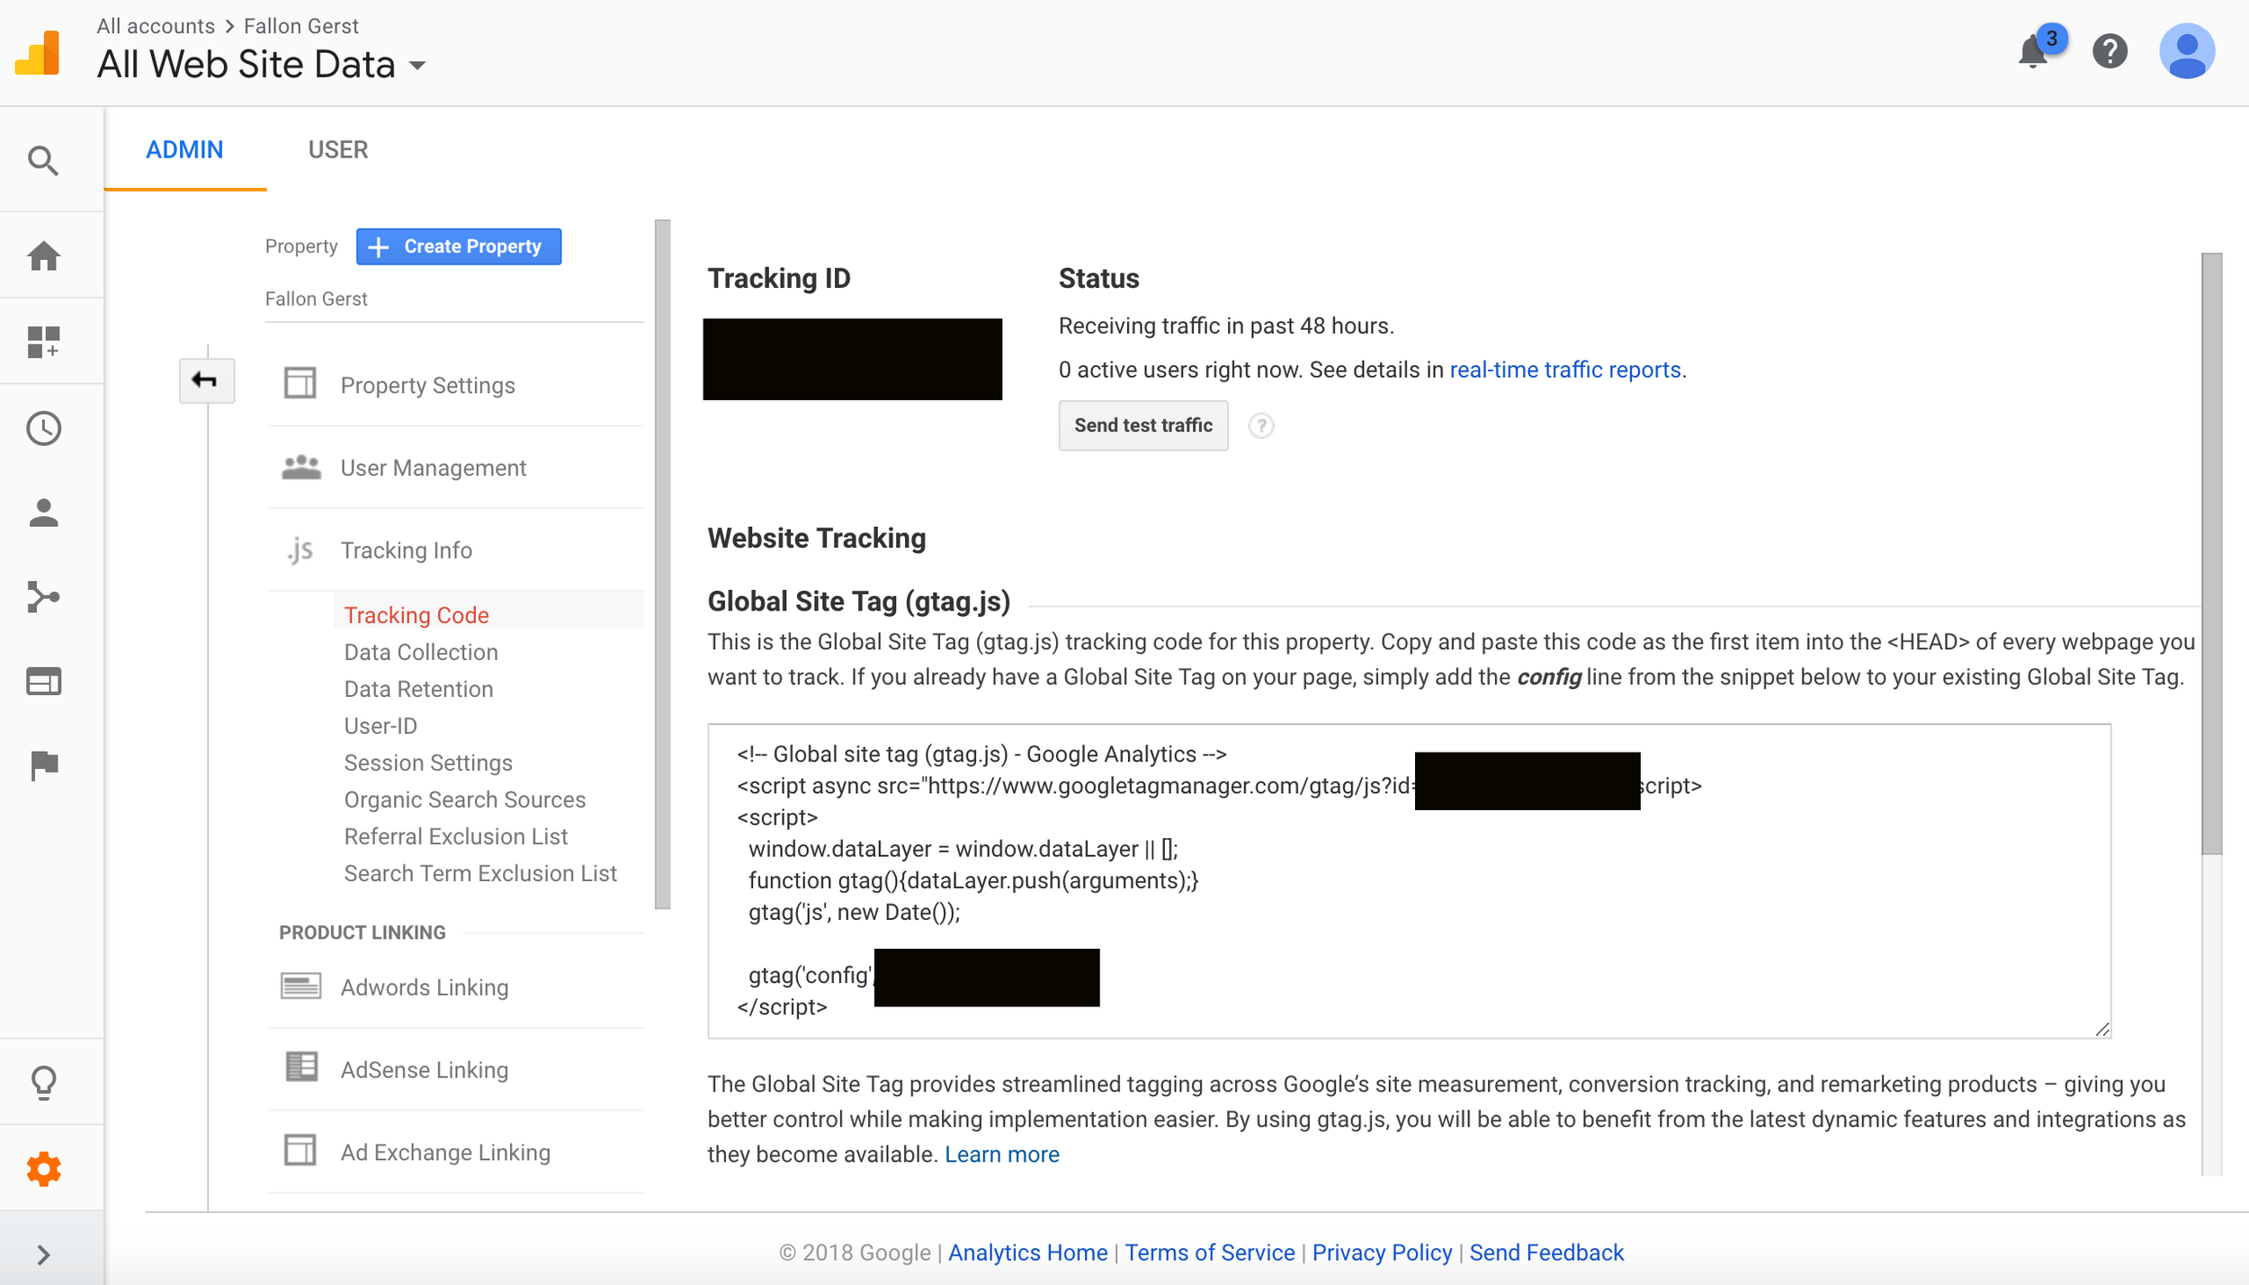The width and height of the screenshot is (2249, 1285).
Task: Click Fallon Gerst breadcrumb
Action: 300,26
